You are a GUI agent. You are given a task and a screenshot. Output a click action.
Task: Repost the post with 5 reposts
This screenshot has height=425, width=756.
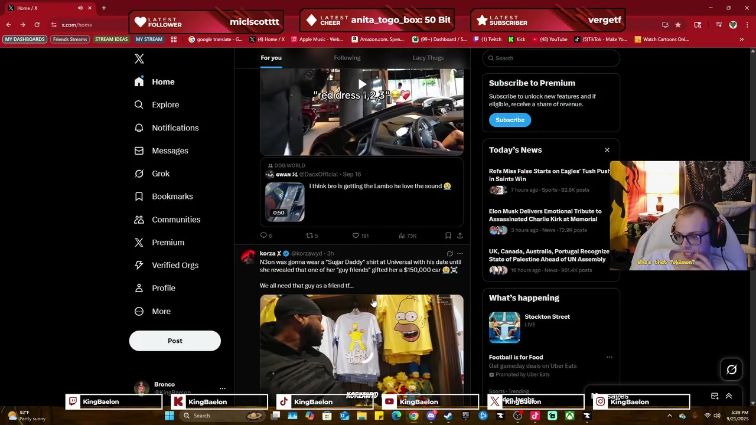(x=312, y=236)
